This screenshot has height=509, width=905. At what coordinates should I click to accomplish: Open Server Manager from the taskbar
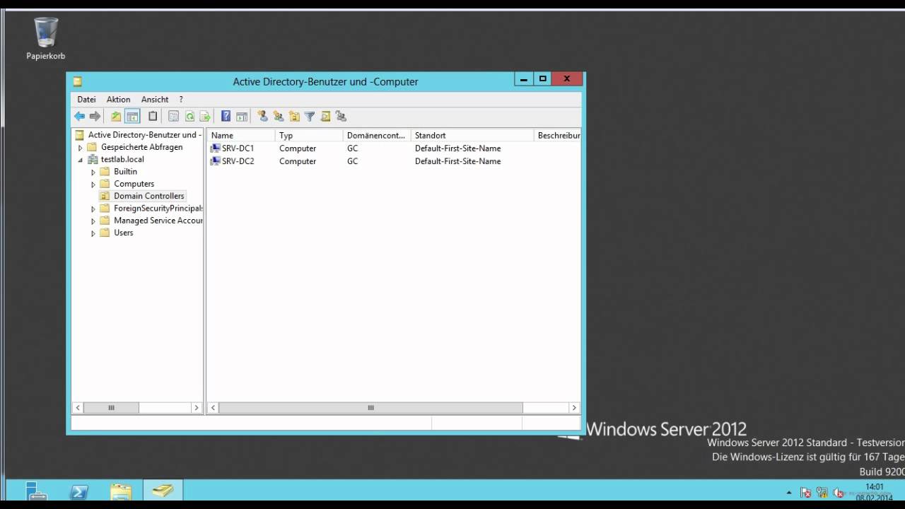(37, 491)
